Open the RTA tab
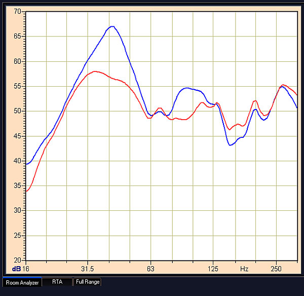 (x=57, y=282)
